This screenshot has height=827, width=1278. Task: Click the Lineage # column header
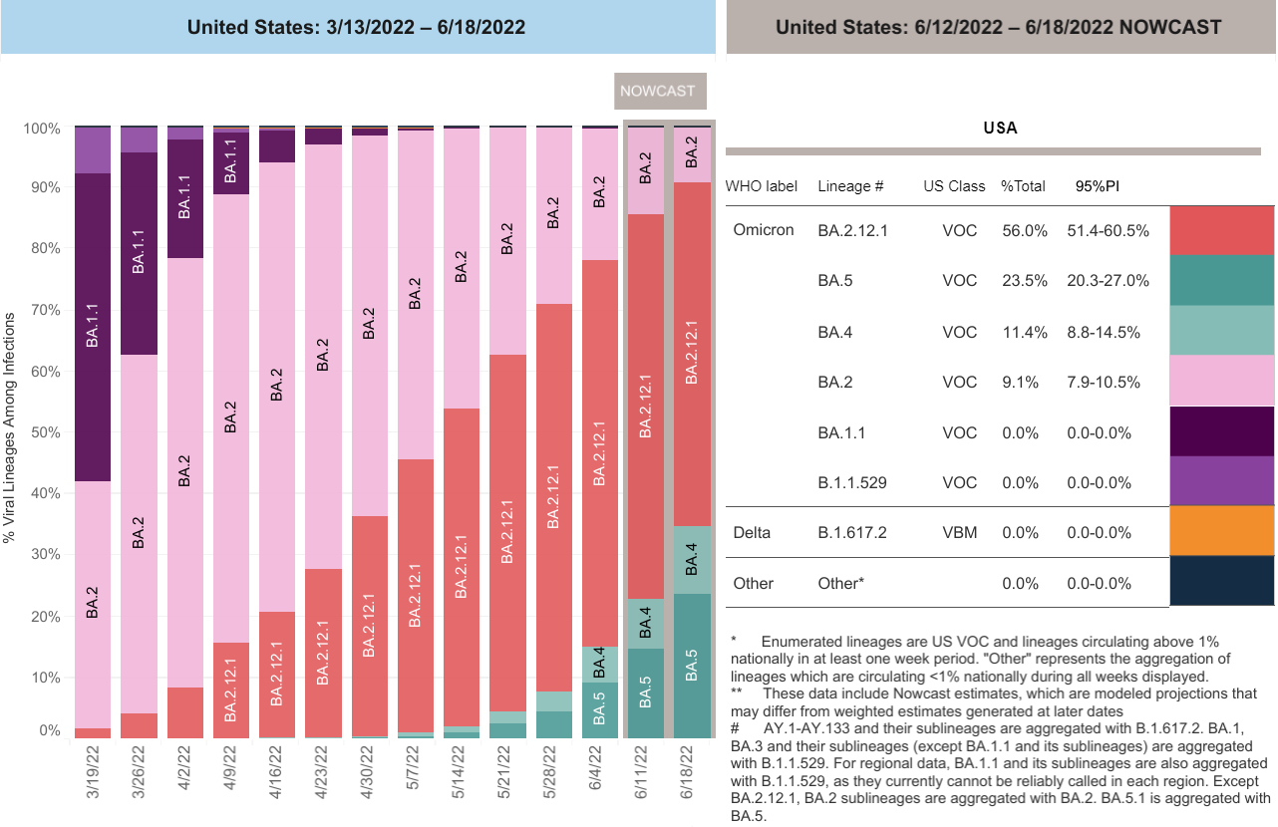[850, 186]
